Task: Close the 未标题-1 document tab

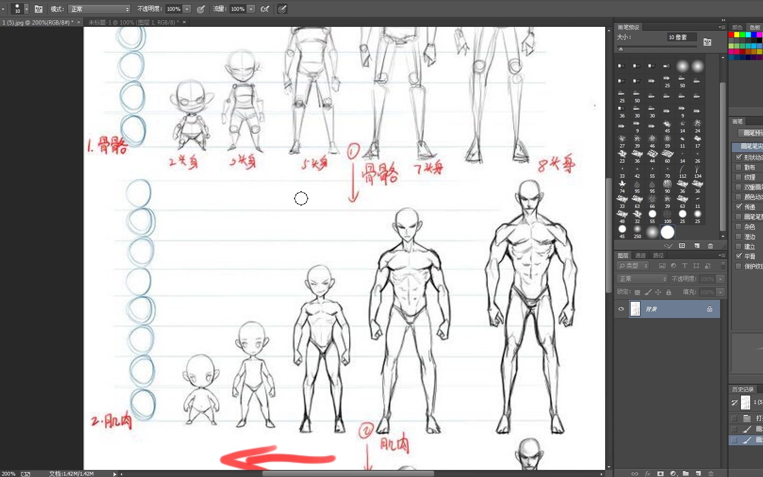Action: (x=184, y=22)
